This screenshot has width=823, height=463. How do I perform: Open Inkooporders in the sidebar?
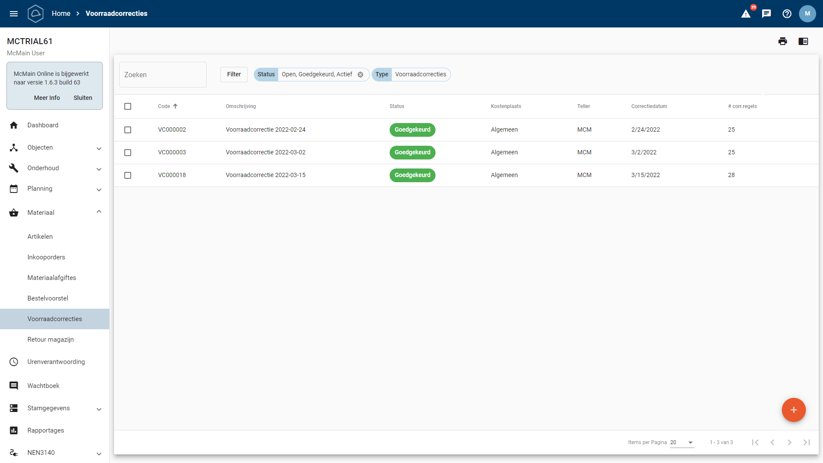coord(46,257)
